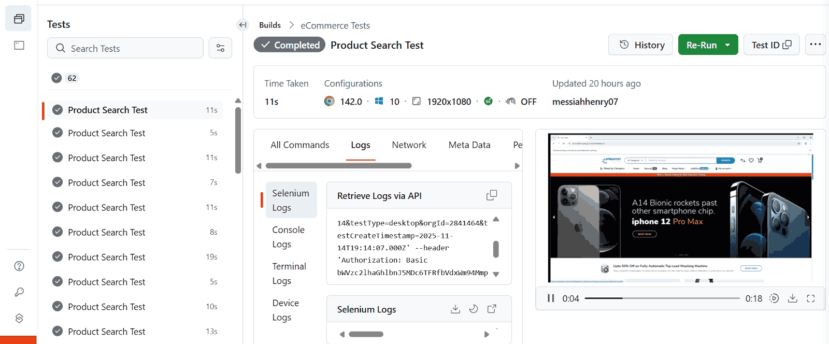Open the builds icon in left sidebar
Image resolution: width=829 pixels, height=344 pixels.
click(19, 19)
